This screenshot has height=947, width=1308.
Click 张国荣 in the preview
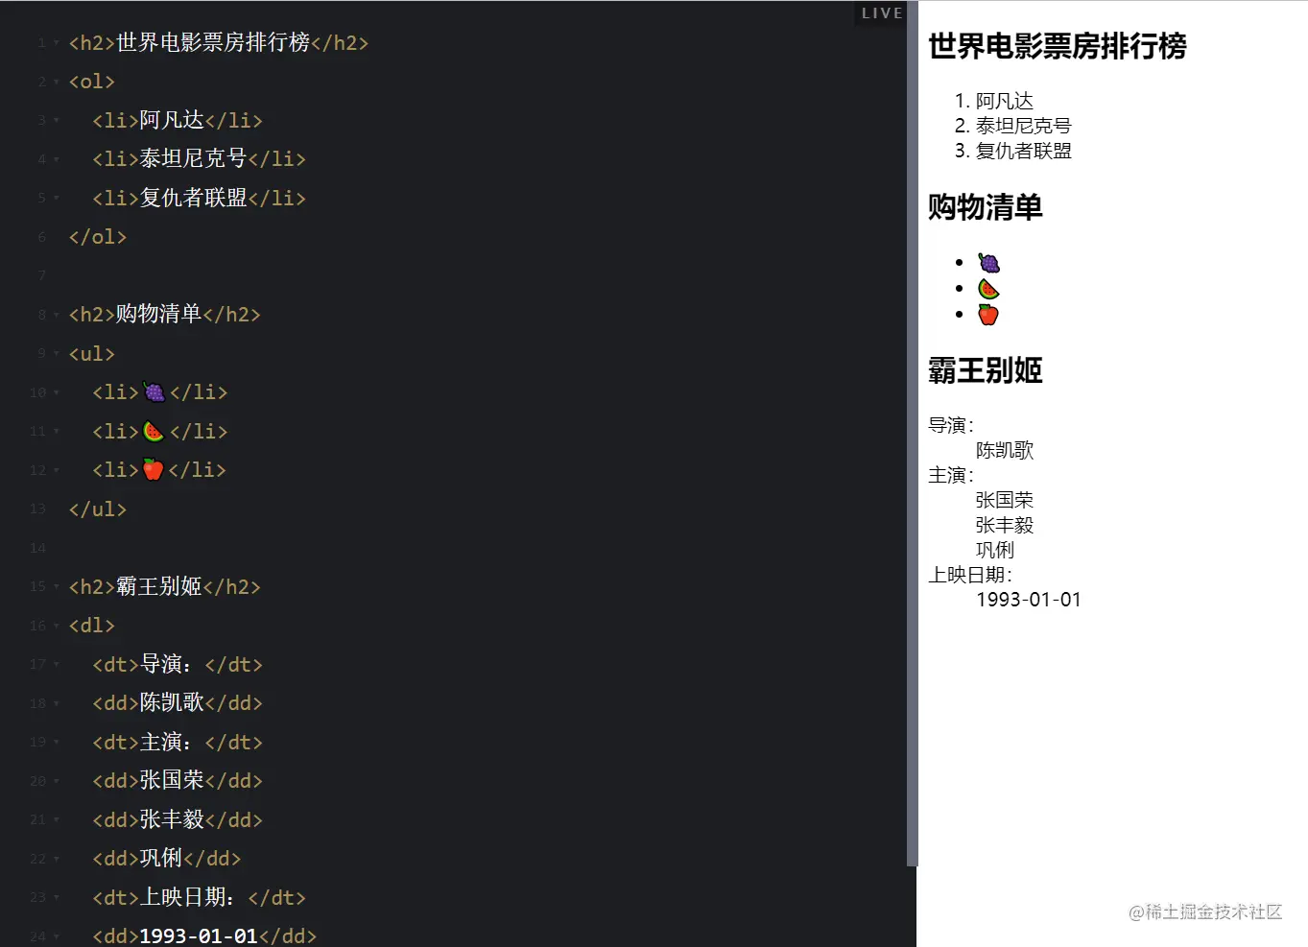(1005, 500)
